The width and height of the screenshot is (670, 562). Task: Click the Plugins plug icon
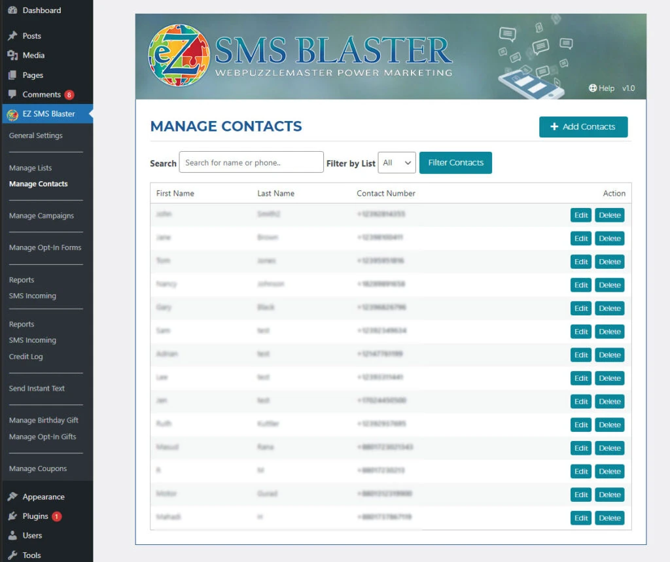point(12,516)
